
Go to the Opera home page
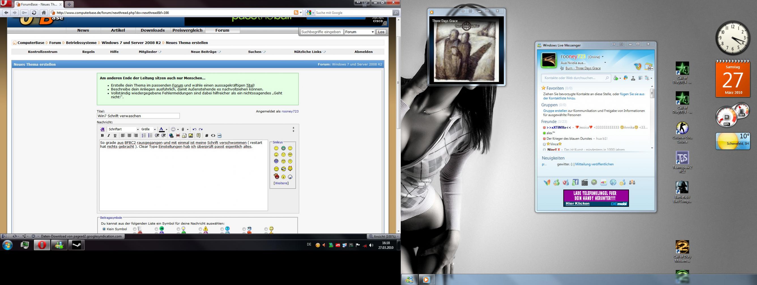(x=44, y=13)
